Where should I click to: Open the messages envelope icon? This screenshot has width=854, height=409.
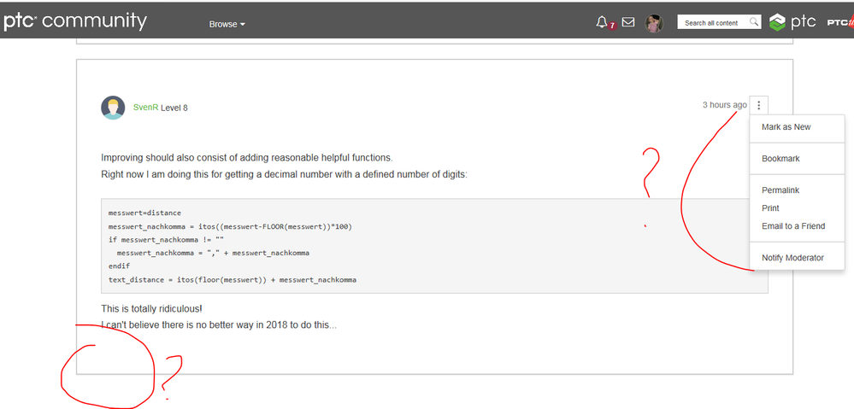pos(628,22)
